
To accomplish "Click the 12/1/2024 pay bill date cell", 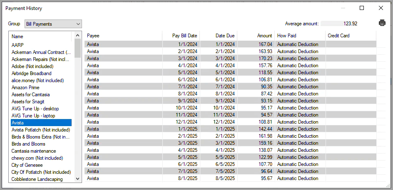I will coord(181,122).
